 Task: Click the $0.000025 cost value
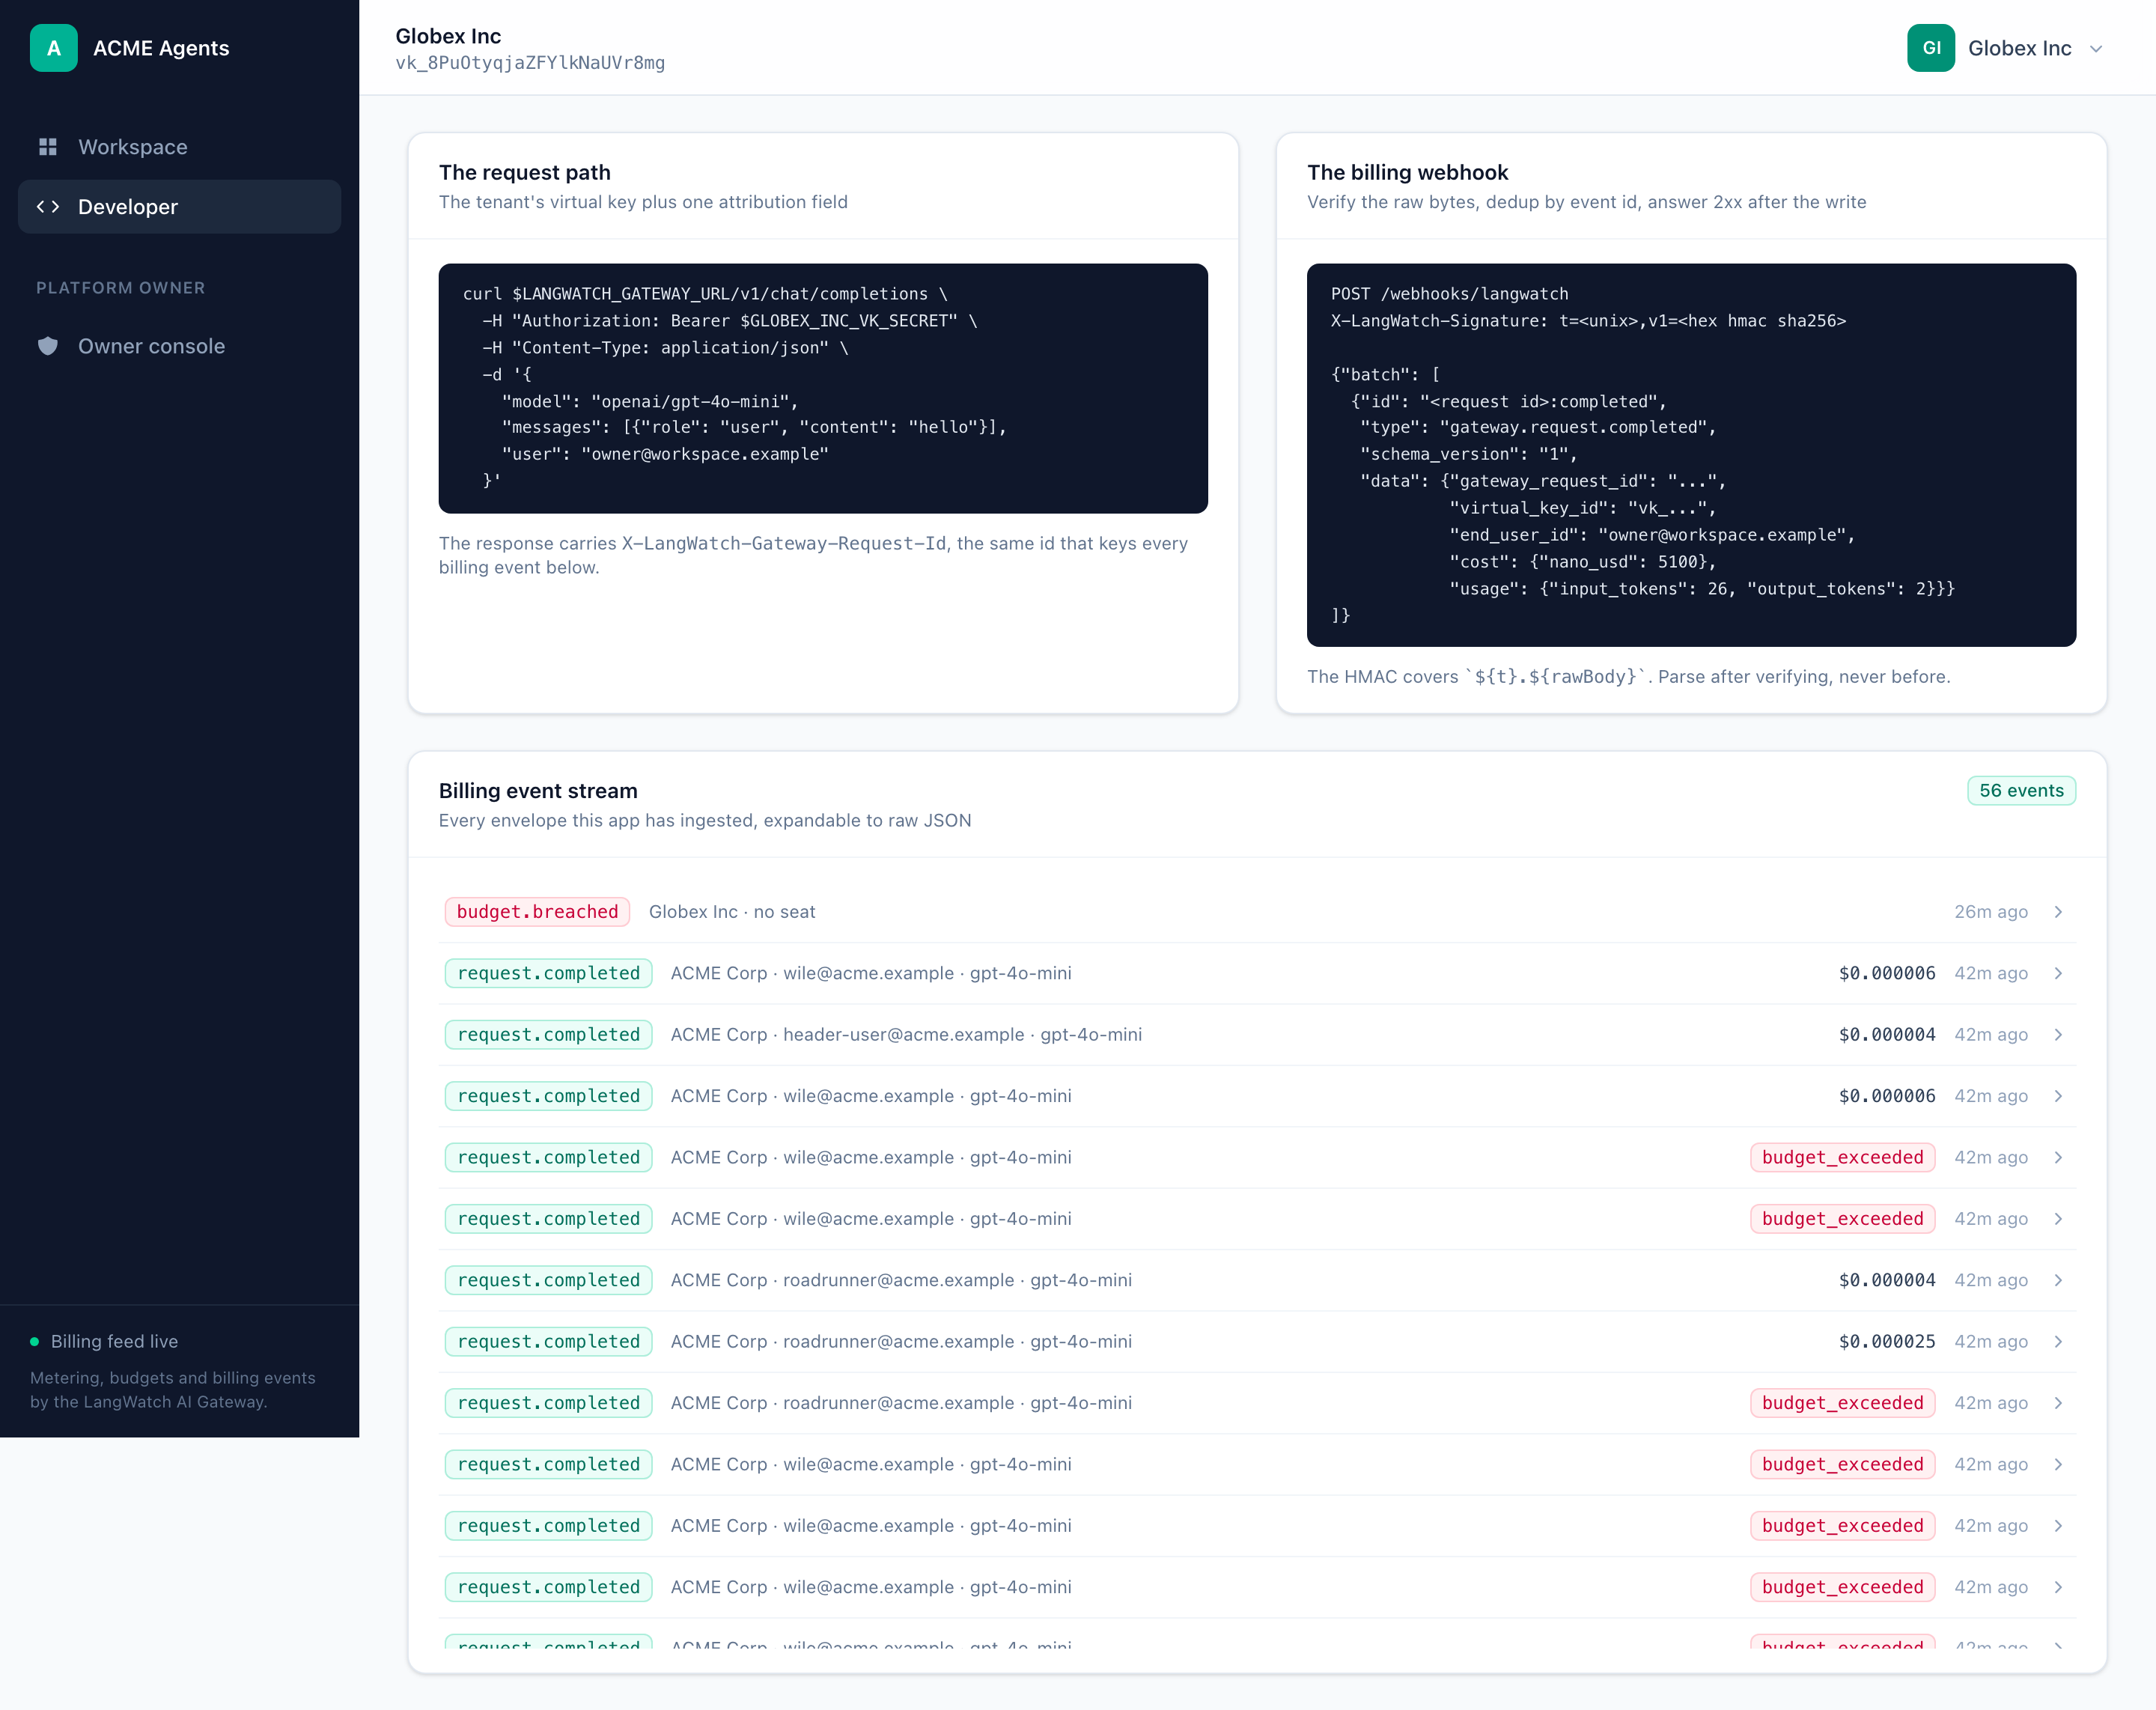click(1886, 1342)
